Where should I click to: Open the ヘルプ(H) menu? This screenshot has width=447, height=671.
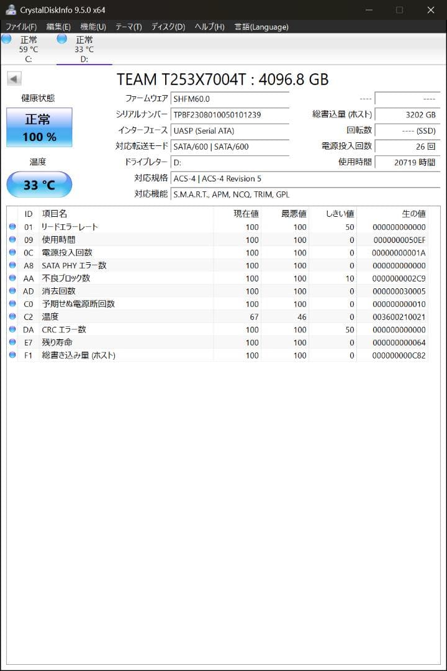pos(210,27)
